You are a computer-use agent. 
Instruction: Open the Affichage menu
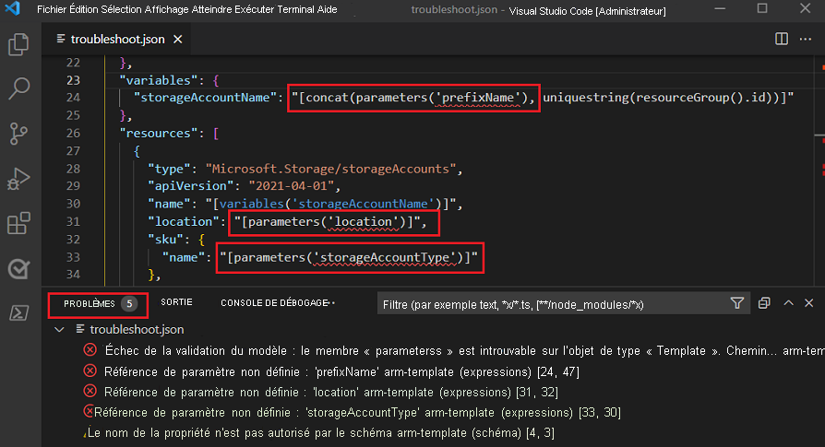pos(167,9)
